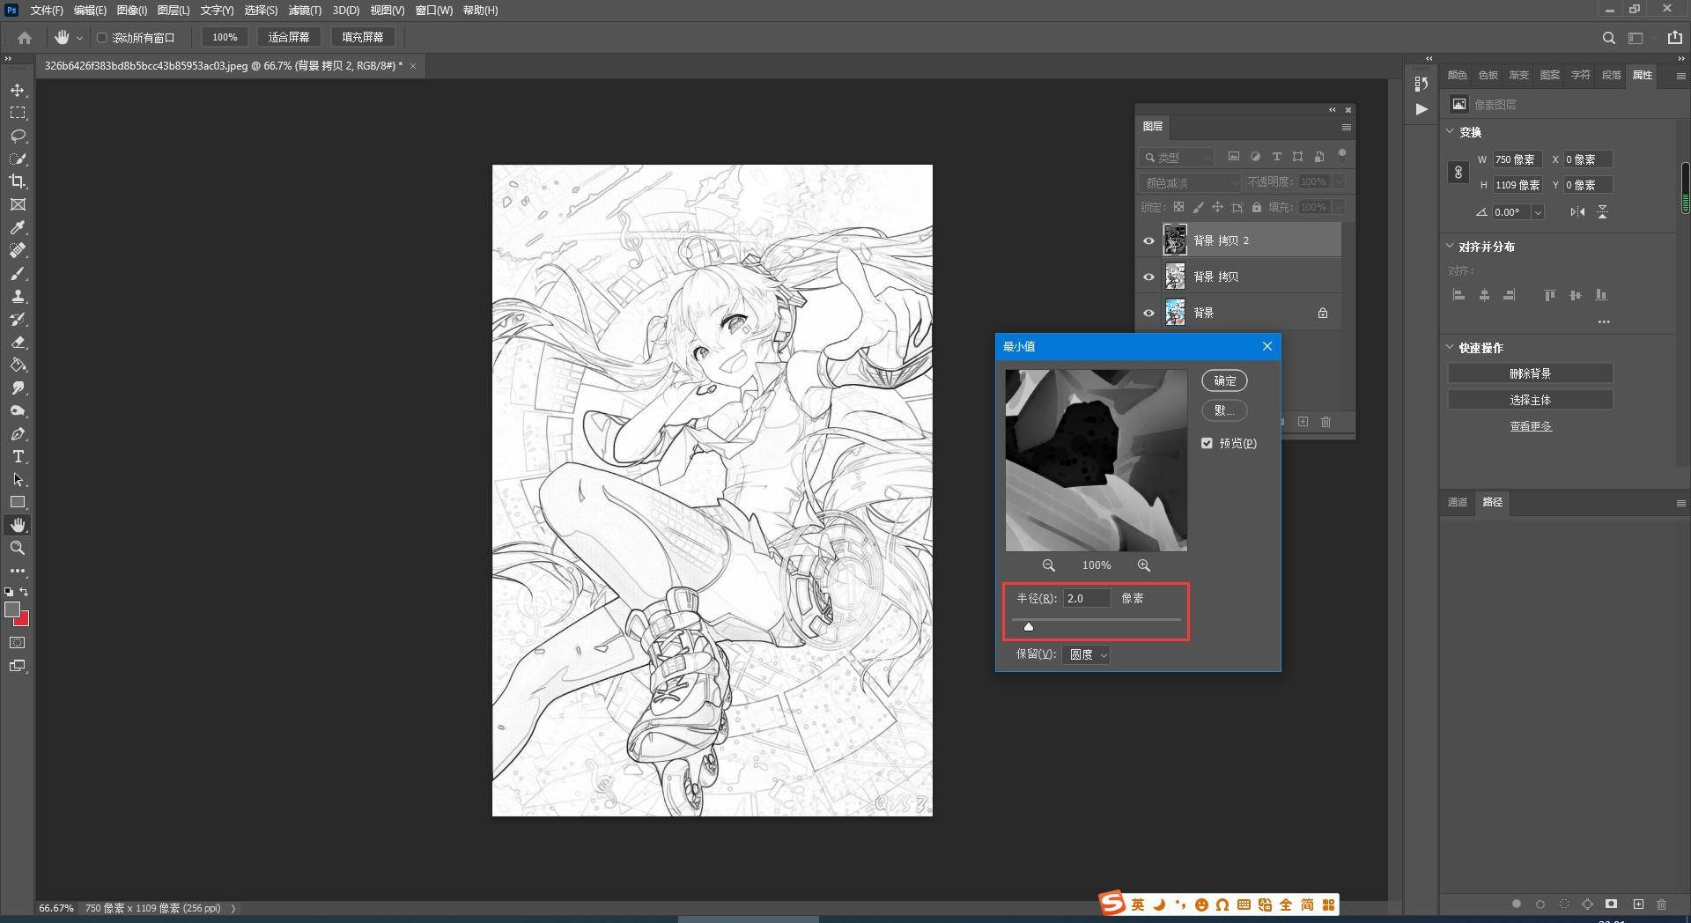Adjust the radius slider handle
Image resolution: width=1691 pixels, height=923 pixels.
(1029, 626)
